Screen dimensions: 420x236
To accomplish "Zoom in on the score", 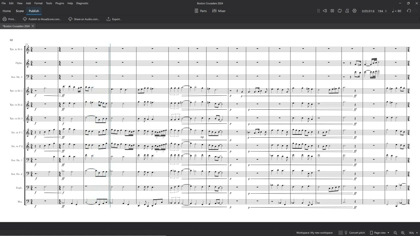I will point(403,233).
